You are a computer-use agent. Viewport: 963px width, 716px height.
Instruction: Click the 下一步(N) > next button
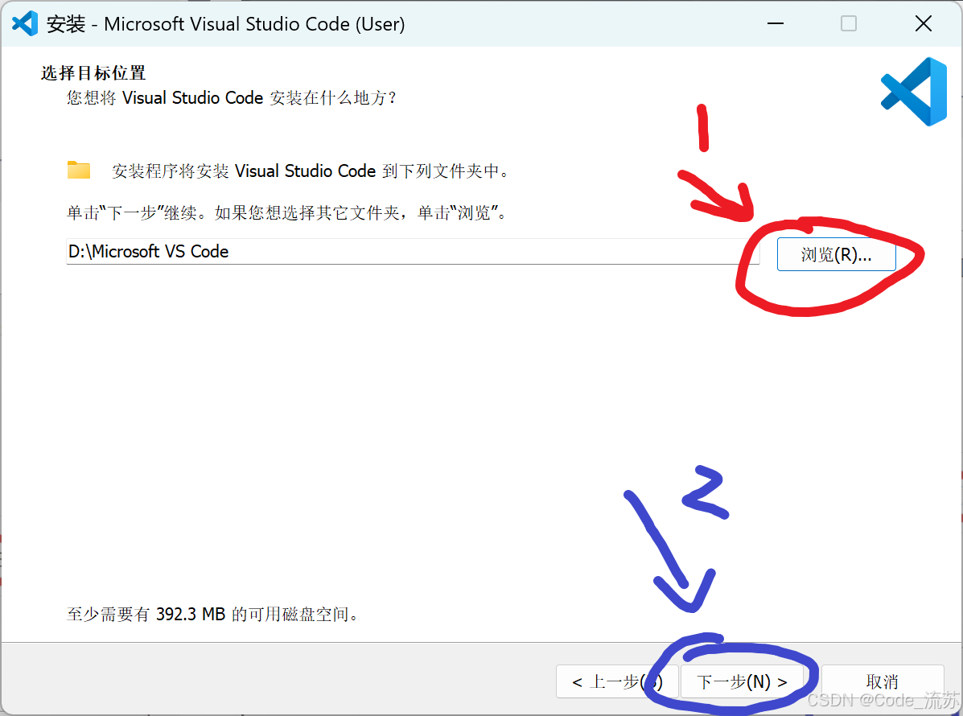[x=742, y=681]
